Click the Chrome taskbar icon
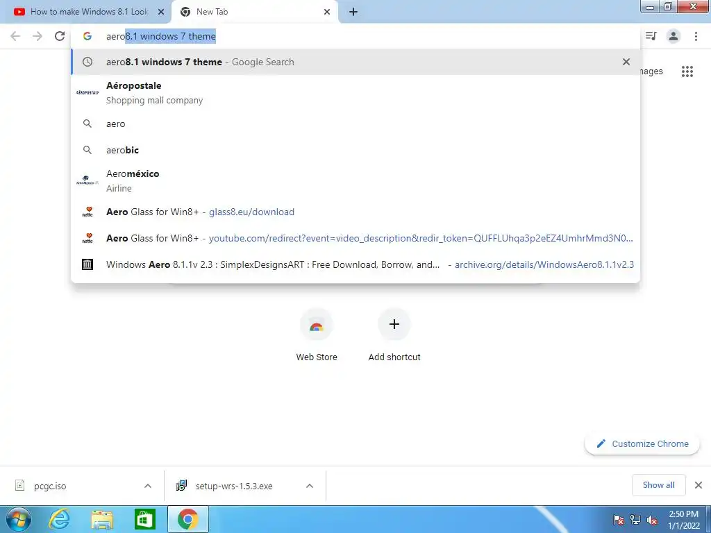This screenshot has height=533, width=711. 187,519
